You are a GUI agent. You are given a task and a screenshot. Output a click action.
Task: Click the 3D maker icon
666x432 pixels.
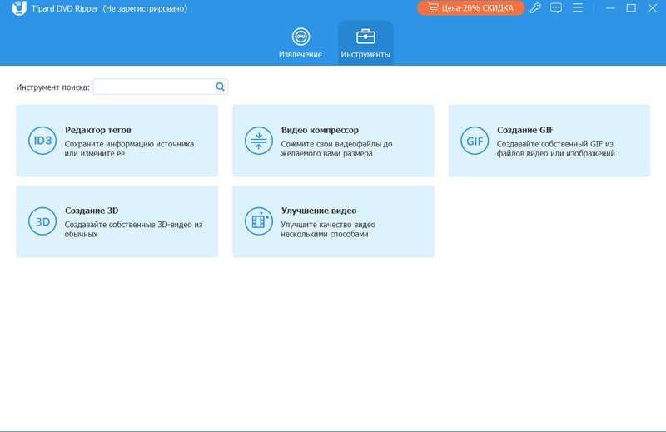point(41,221)
